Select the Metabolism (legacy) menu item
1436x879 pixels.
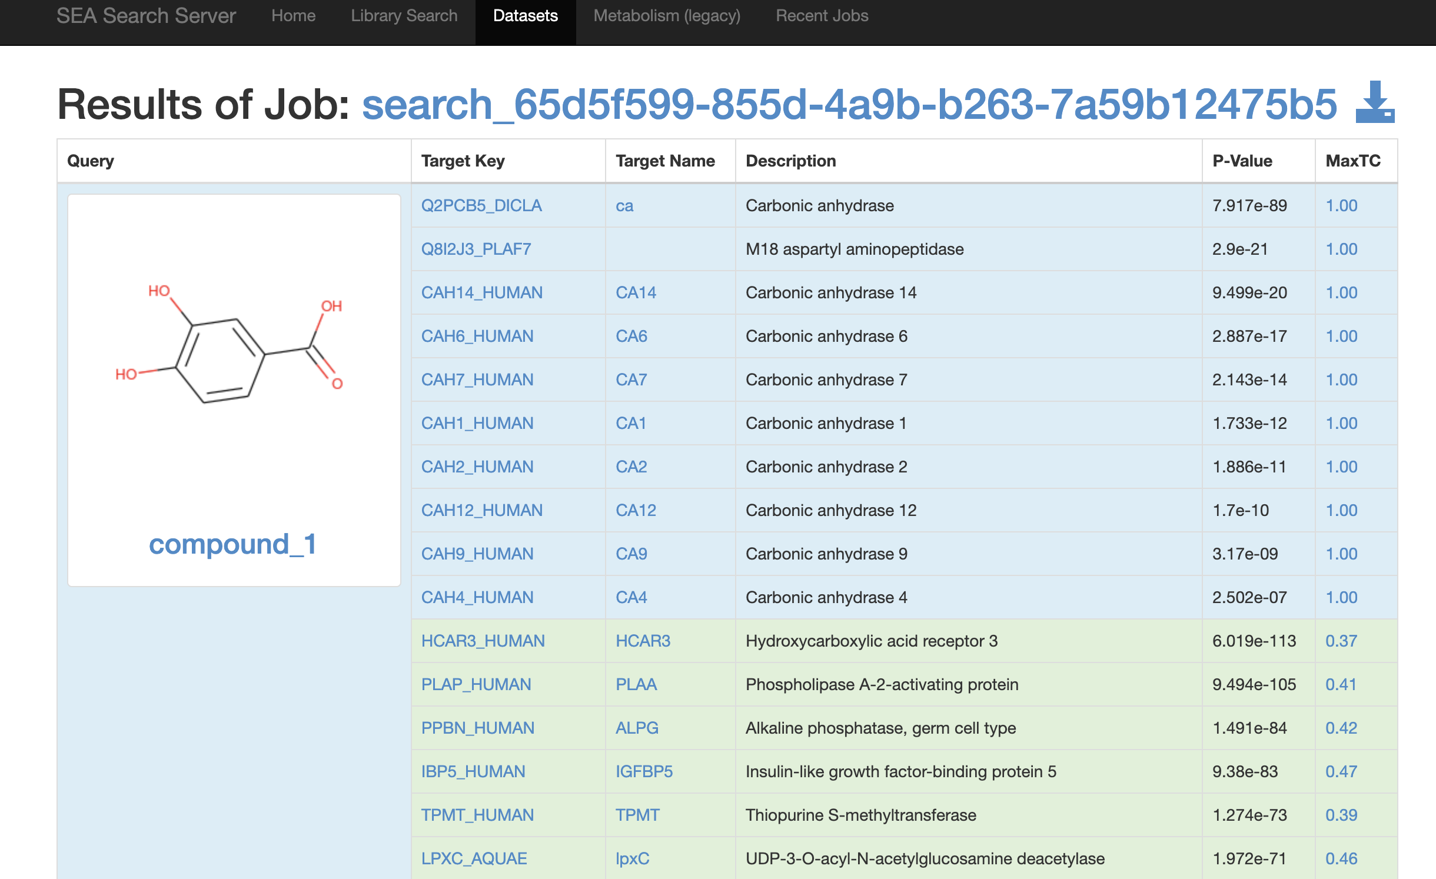(667, 16)
